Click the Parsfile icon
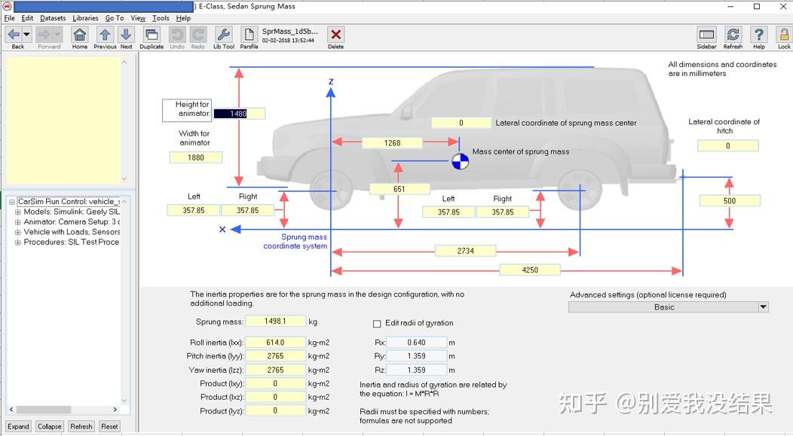 [x=249, y=34]
